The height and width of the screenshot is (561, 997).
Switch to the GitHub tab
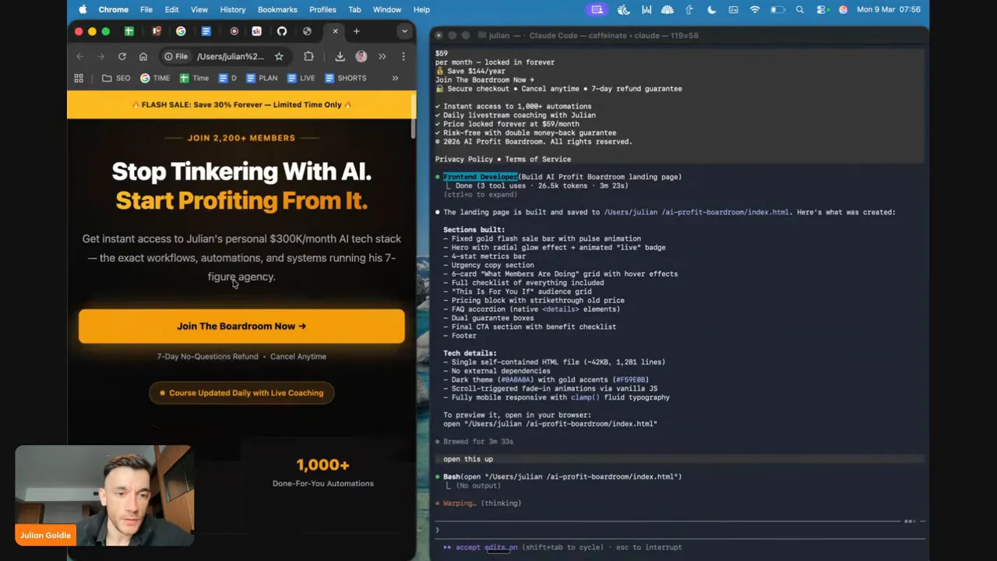click(282, 31)
